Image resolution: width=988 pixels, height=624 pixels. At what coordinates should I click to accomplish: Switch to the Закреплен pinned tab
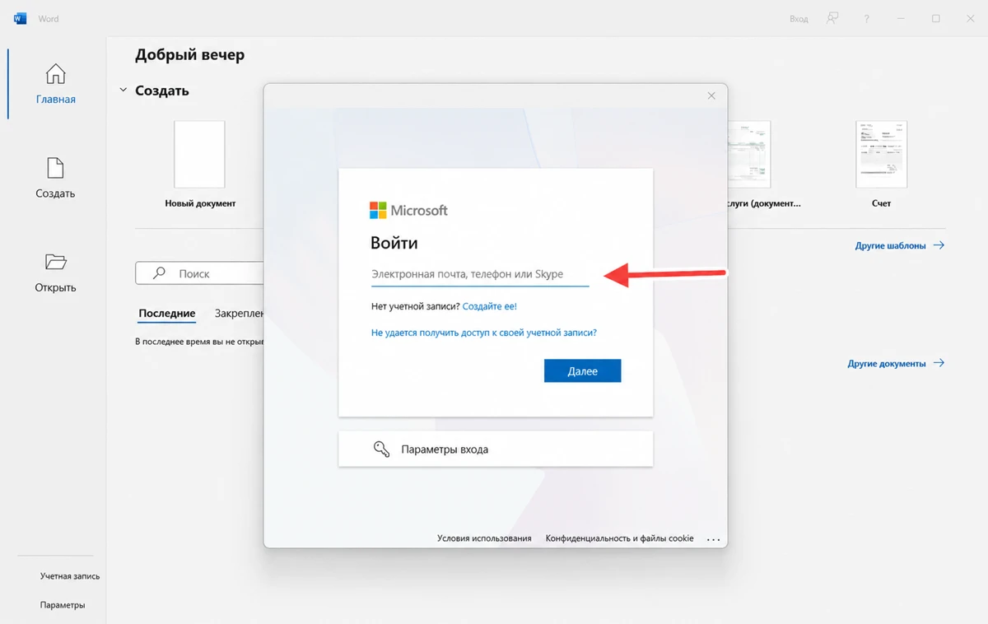[x=239, y=314]
